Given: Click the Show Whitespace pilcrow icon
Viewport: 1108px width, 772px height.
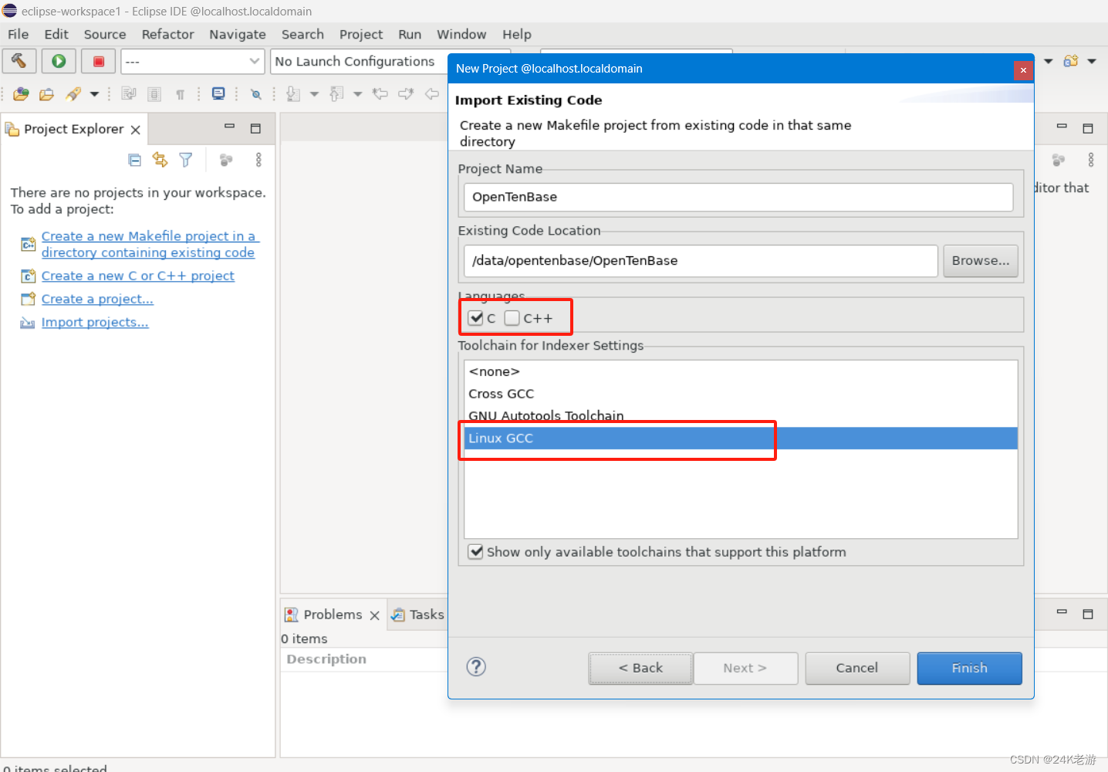Looking at the screenshot, I should (180, 94).
